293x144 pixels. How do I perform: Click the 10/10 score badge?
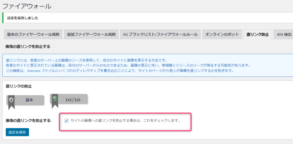(69, 99)
